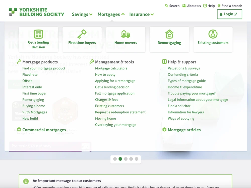Image resolution: width=251 pixels, height=188 pixels.
Task: Select the third carousel dot
Action: click(x=126, y=159)
